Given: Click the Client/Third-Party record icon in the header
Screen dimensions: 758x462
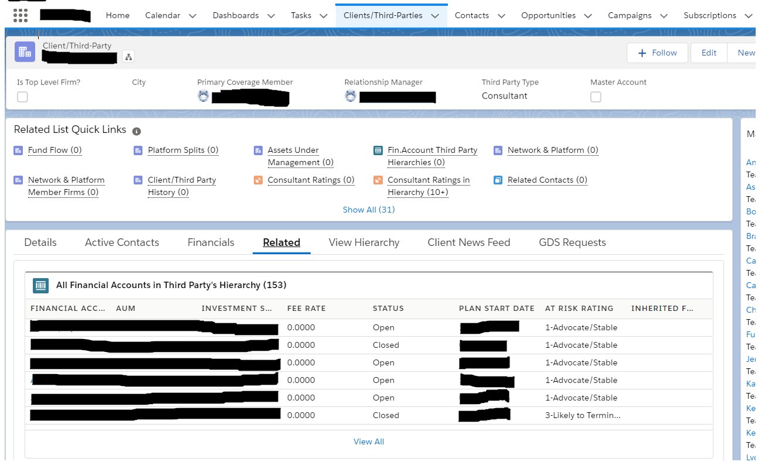Looking at the screenshot, I should click(24, 52).
